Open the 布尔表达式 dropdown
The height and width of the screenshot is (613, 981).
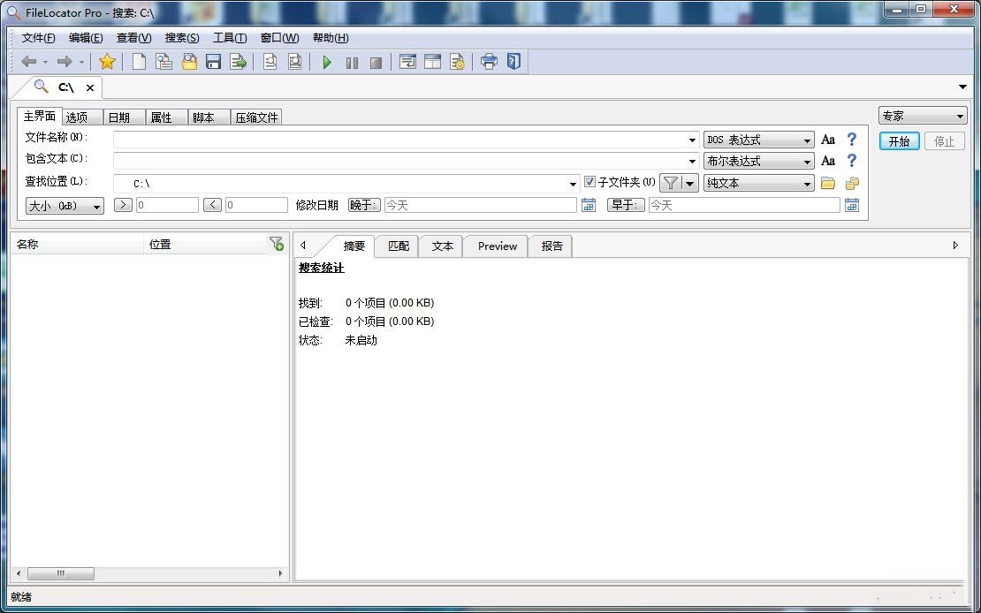759,162
